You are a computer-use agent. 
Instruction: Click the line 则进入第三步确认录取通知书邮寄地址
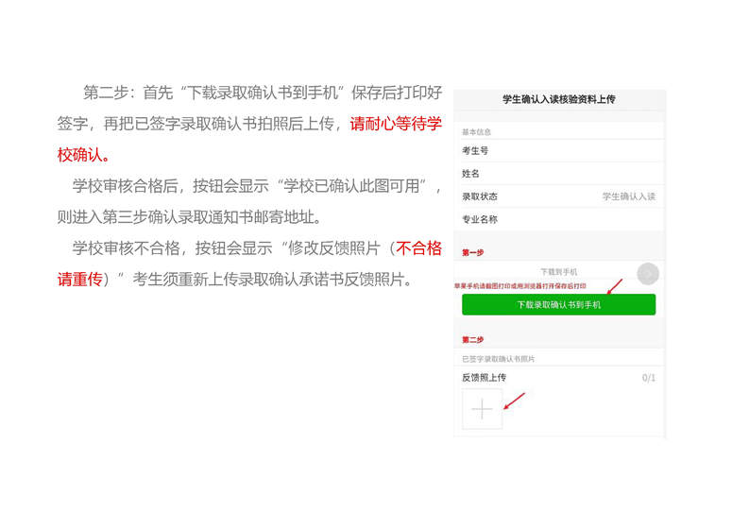point(191,217)
